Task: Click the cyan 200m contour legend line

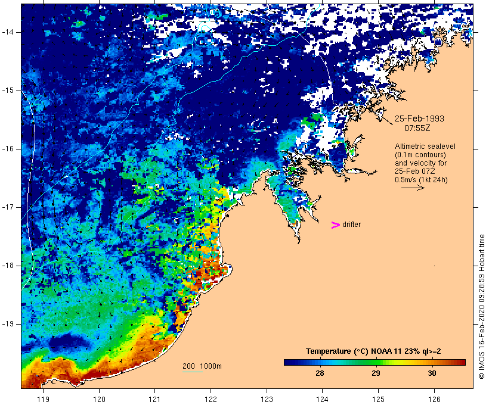Action: pyautogui.click(x=193, y=372)
